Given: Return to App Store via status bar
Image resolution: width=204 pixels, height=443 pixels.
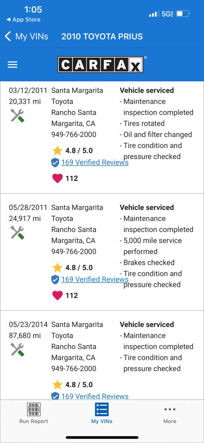Looking at the screenshot, I should point(23,20).
